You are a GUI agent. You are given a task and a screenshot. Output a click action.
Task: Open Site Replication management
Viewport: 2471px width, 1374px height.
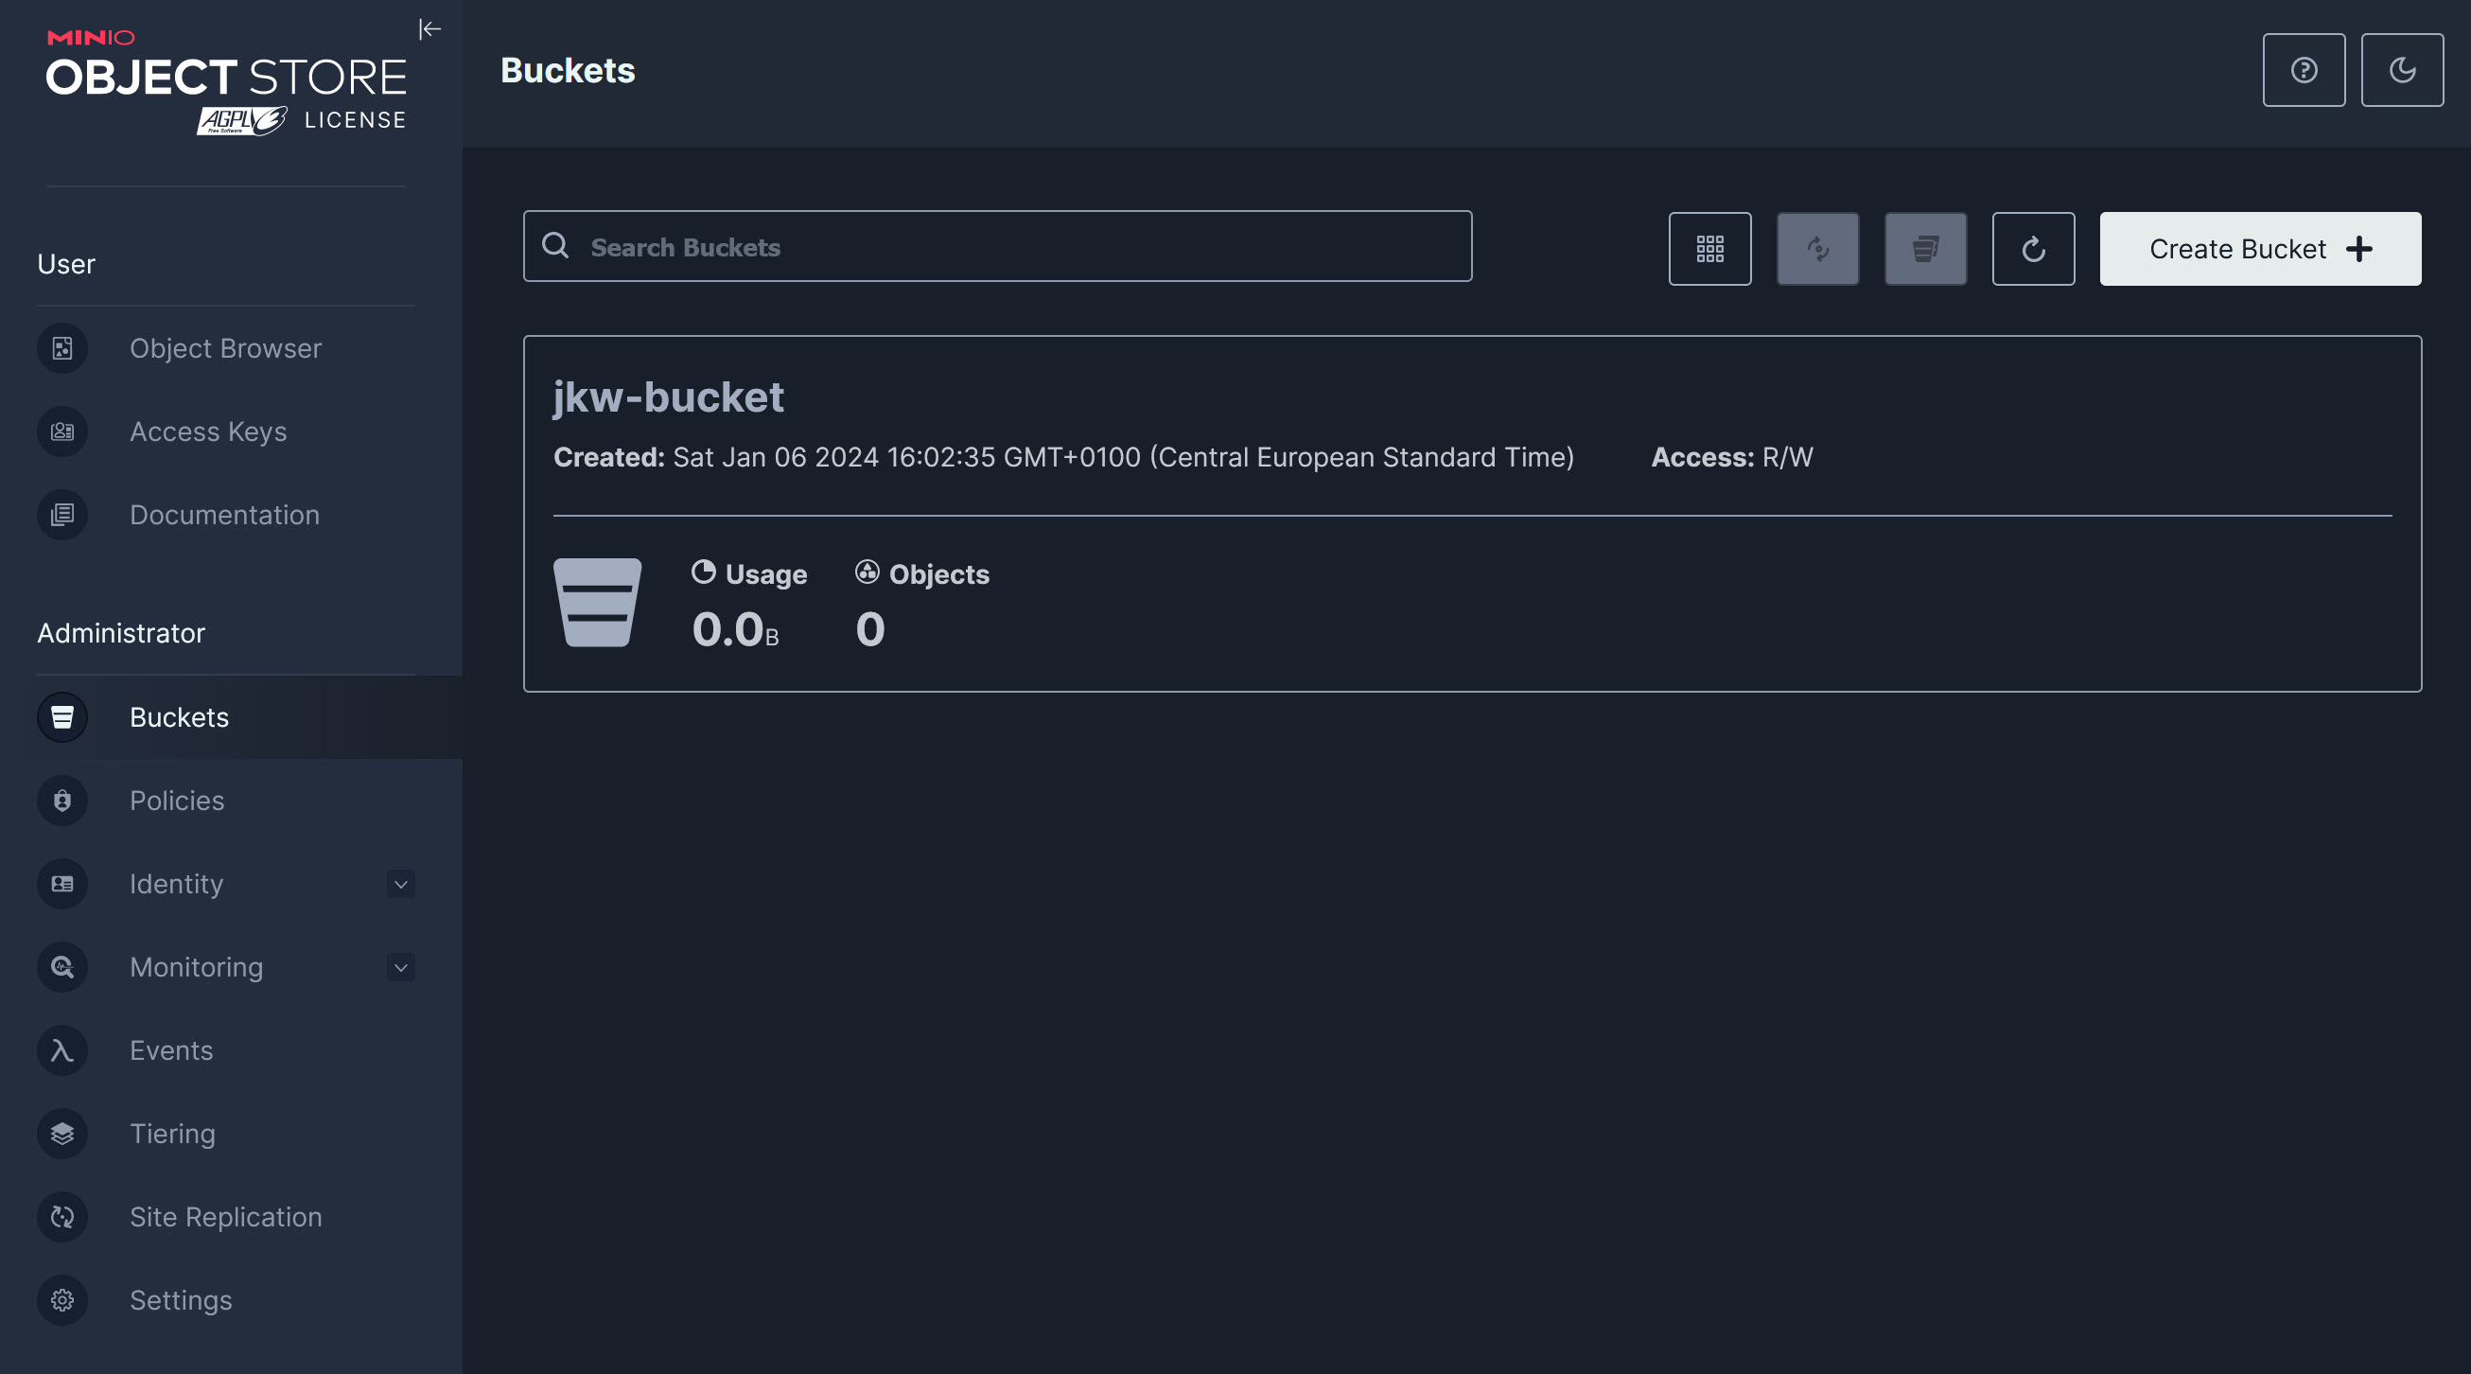click(x=225, y=1217)
